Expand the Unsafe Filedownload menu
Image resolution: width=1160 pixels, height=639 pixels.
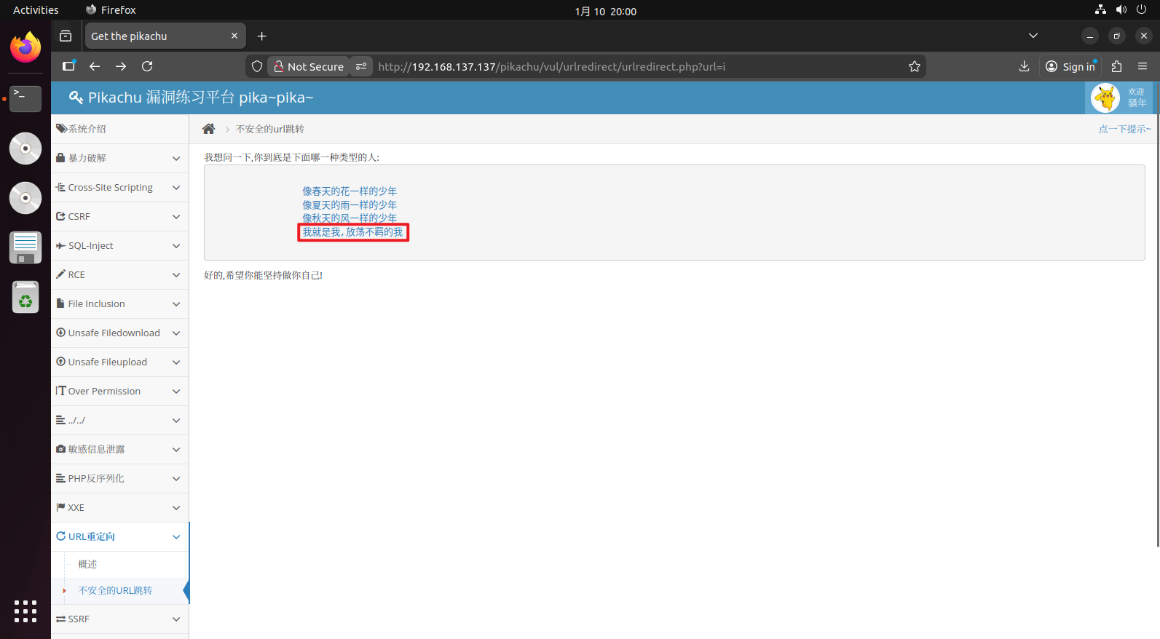pos(120,333)
